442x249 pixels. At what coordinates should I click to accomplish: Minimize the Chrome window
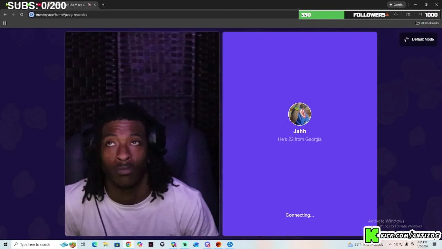point(415,5)
